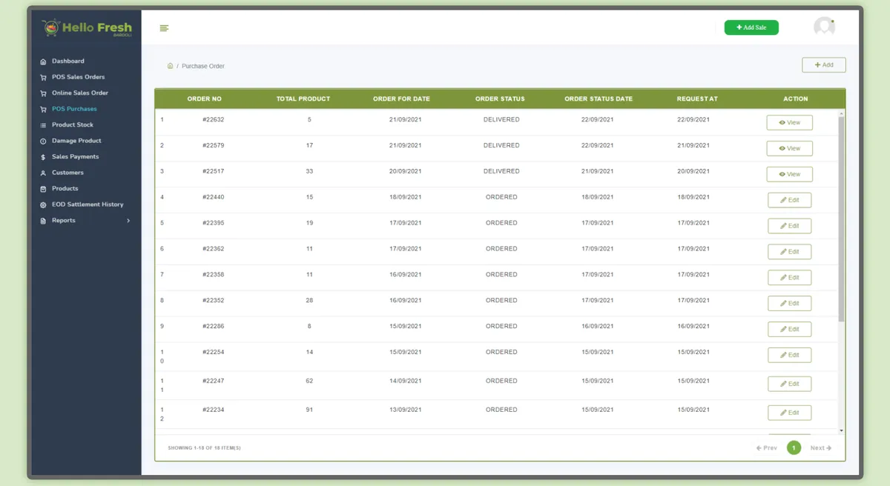View order #22517

click(x=789, y=175)
